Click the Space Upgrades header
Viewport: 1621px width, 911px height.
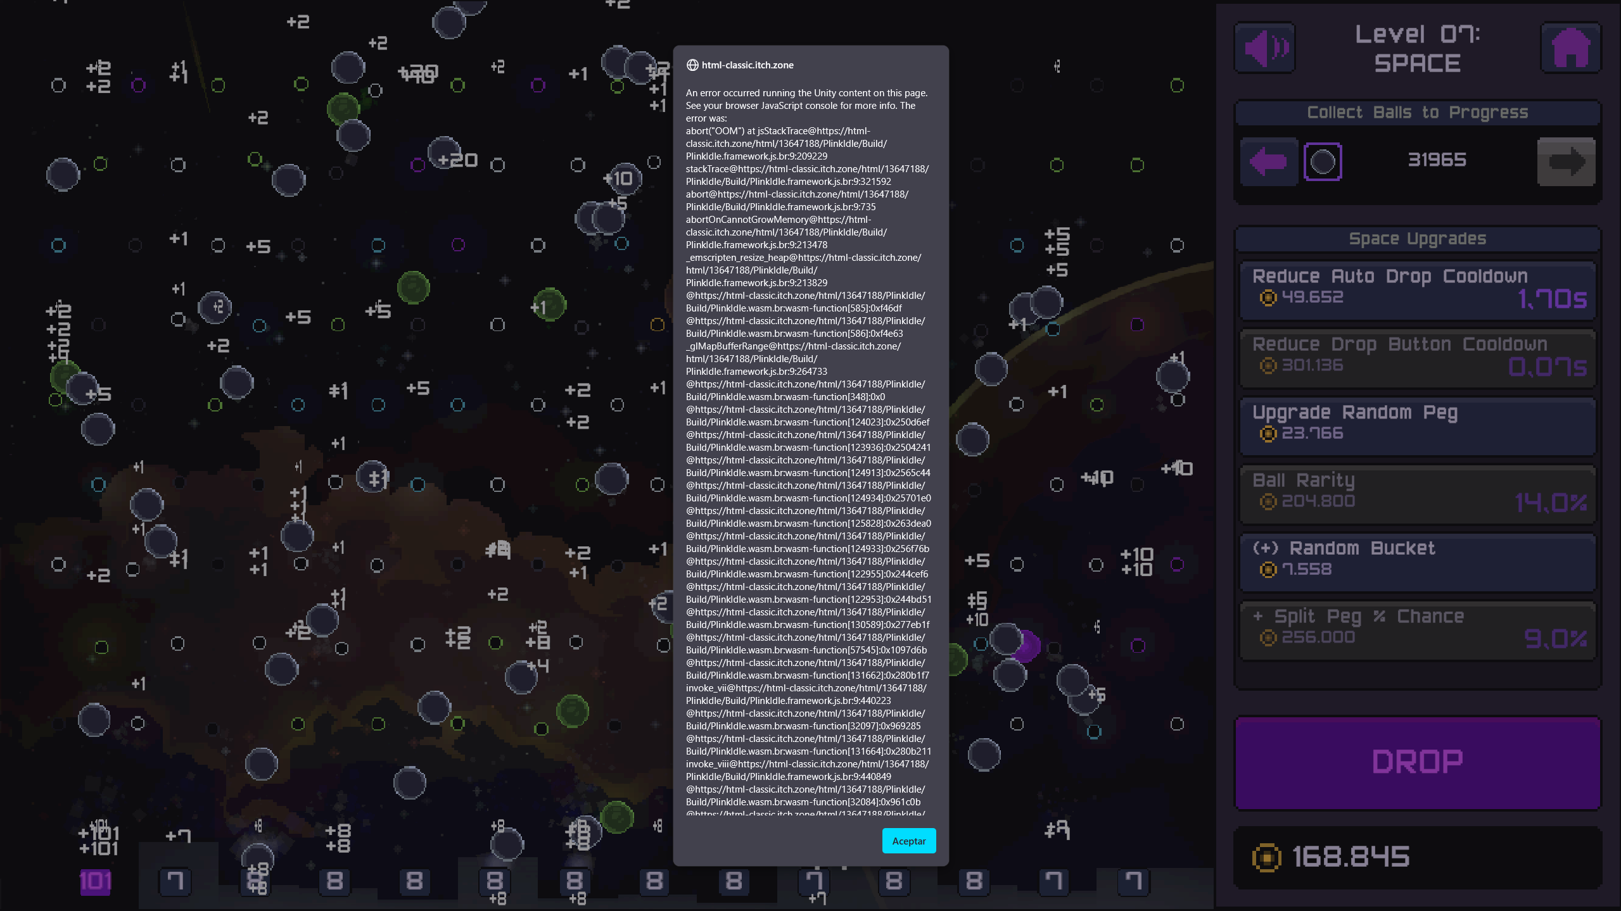pyautogui.click(x=1417, y=239)
